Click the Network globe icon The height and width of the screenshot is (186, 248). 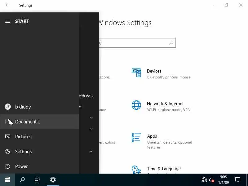(x=136, y=105)
